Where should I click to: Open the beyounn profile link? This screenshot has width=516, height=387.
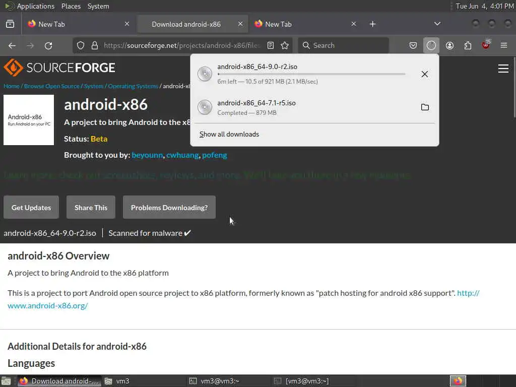[147, 155]
